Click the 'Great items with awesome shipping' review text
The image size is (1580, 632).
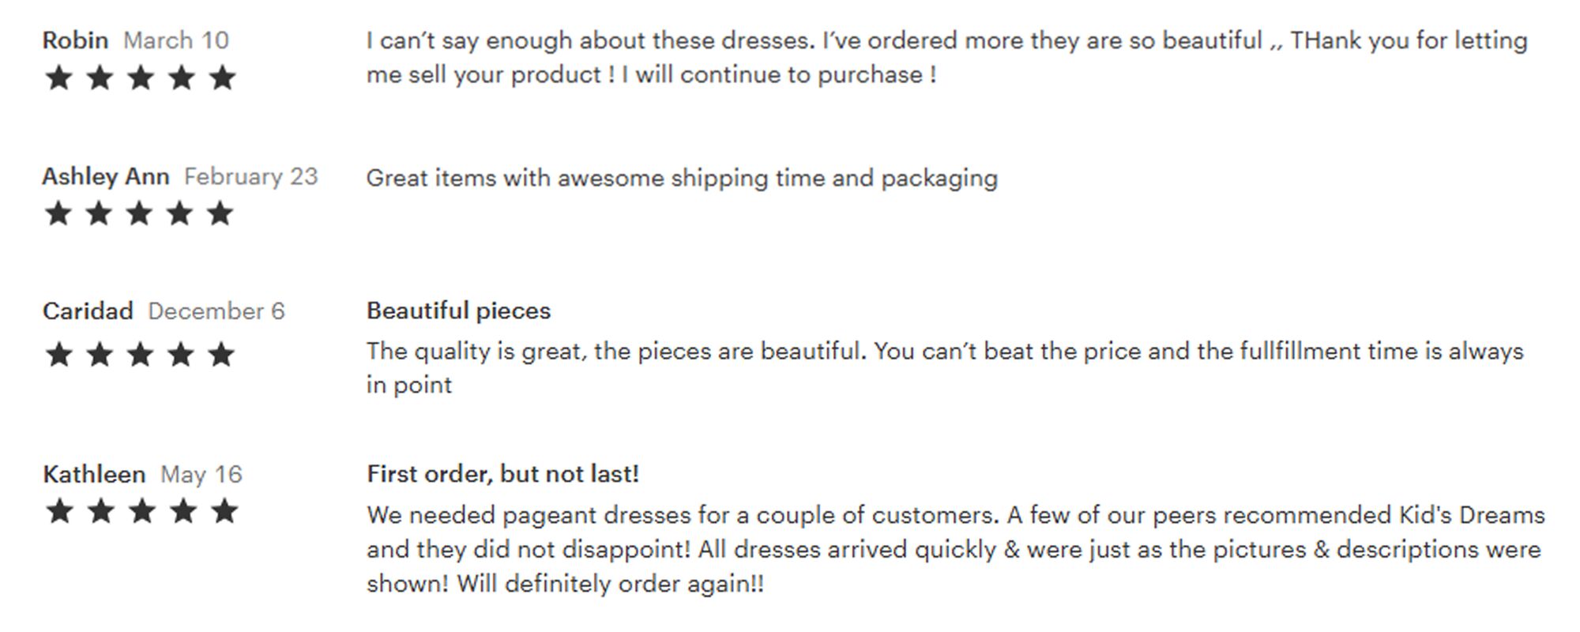(683, 179)
